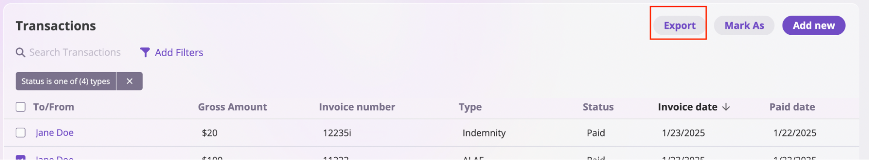This screenshot has height=160, width=869.
Task: Remove the Status filter chip
Action: 130,81
